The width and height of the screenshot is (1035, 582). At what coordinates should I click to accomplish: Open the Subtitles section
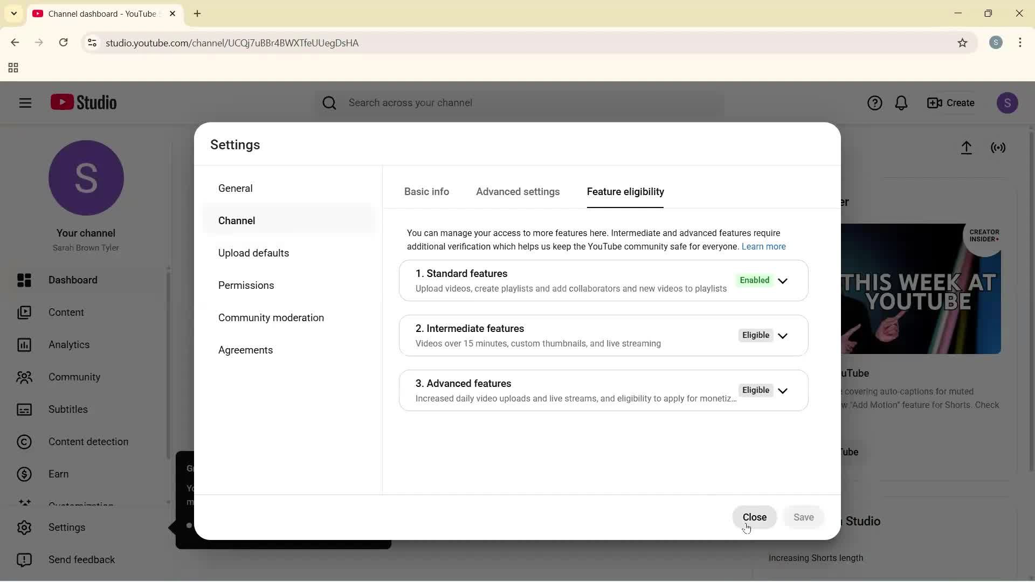[68, 410]
